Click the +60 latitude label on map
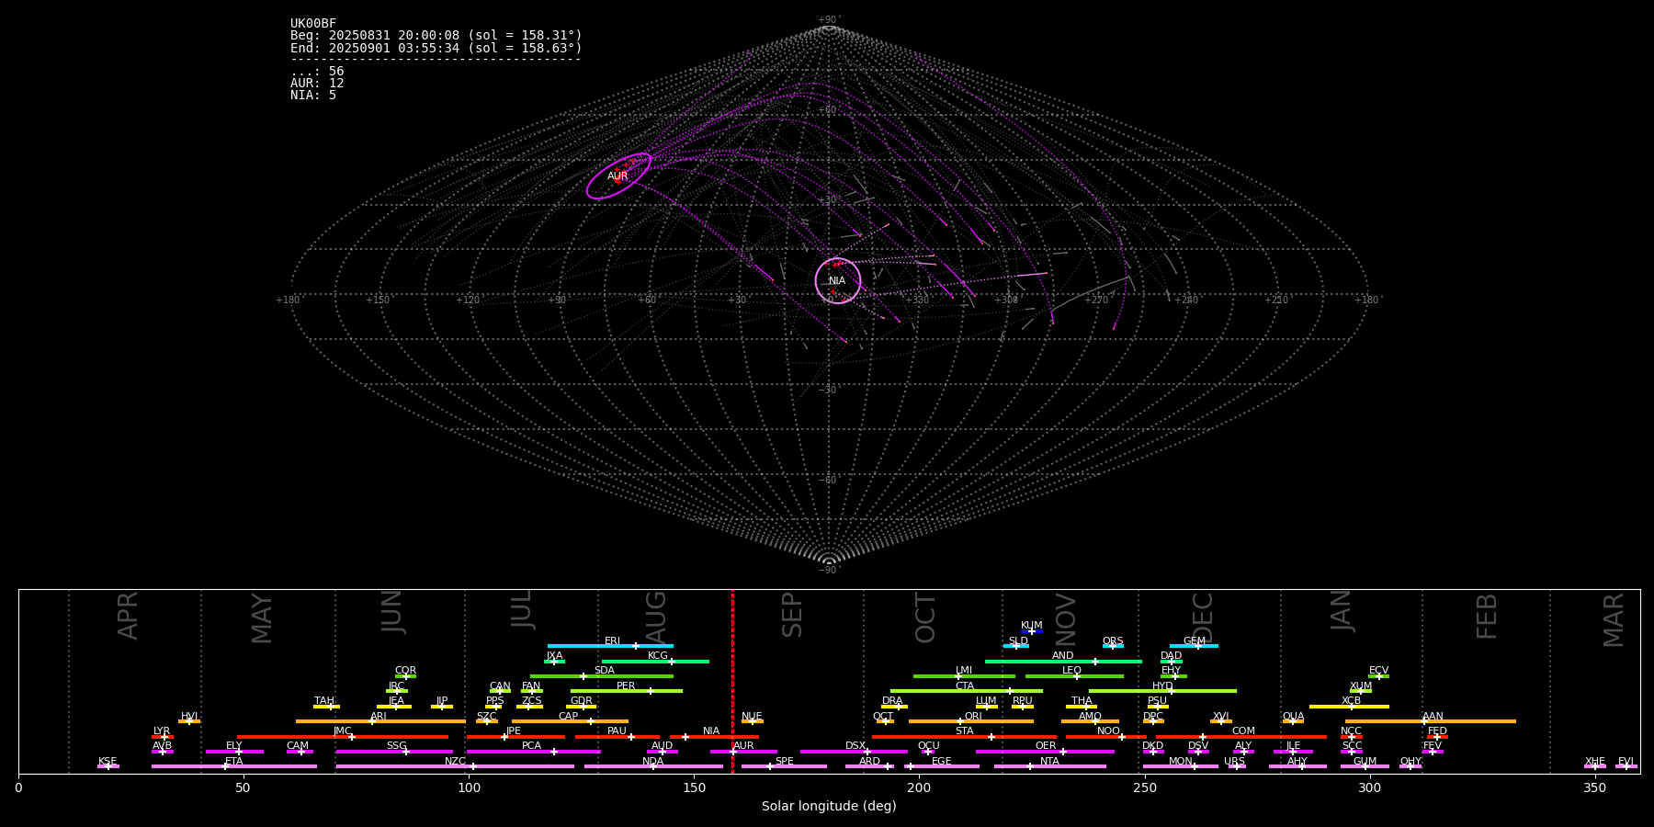 828,110
